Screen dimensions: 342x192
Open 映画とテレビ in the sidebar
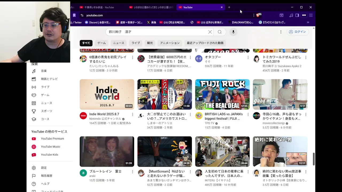click(x=49, y=79)
